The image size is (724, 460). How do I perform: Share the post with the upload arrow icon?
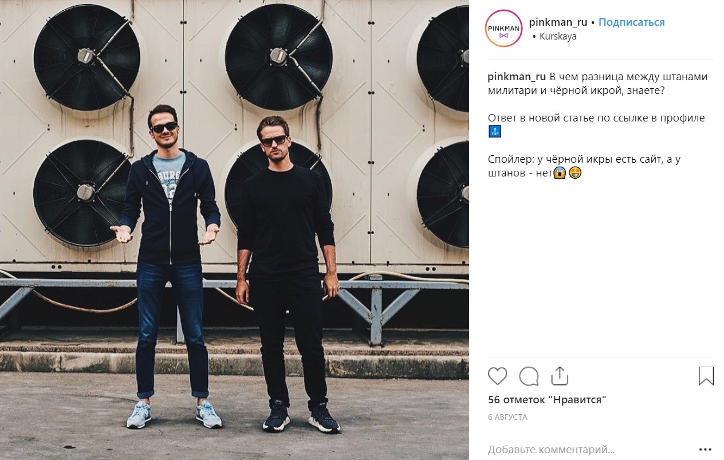pos(560,376)
